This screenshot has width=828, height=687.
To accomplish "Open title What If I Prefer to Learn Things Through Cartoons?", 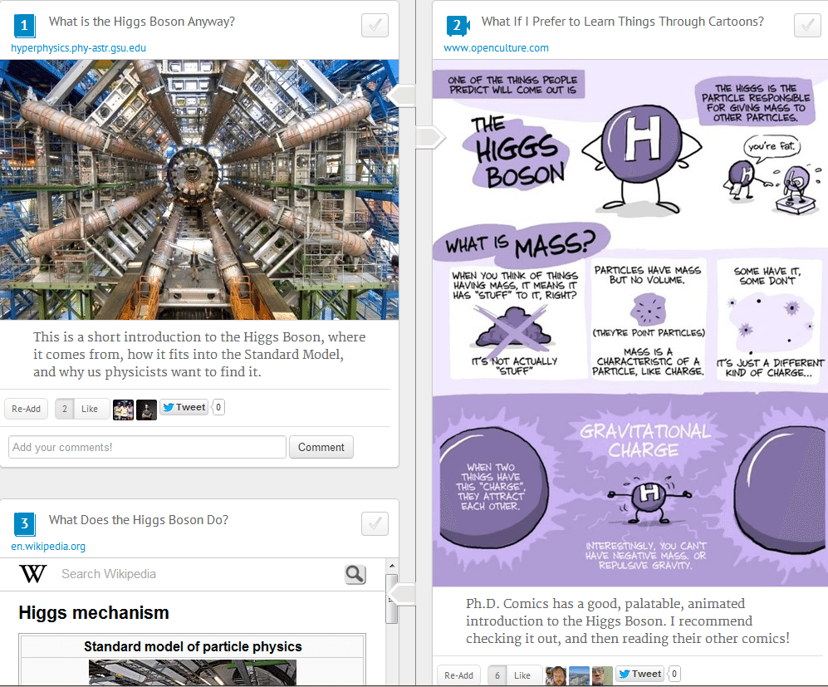I will tap(622, 22).
